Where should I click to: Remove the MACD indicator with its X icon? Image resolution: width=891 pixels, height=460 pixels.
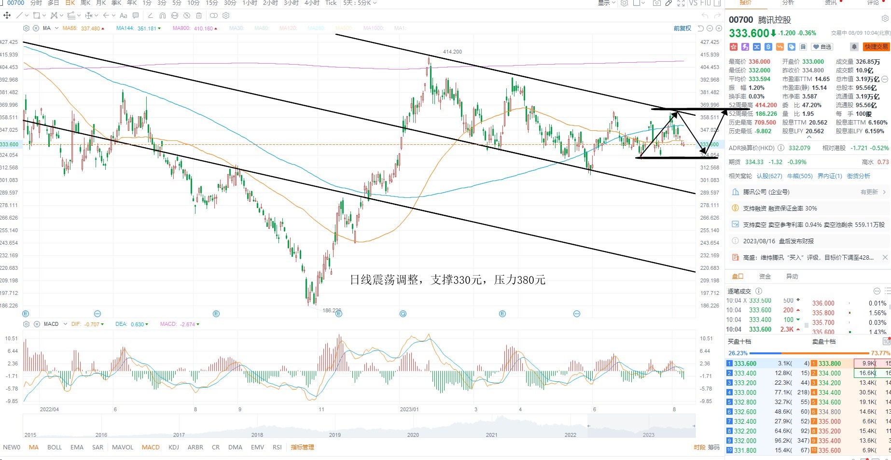point(37,324)
